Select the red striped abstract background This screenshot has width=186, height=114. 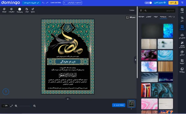tap(146, 90)
